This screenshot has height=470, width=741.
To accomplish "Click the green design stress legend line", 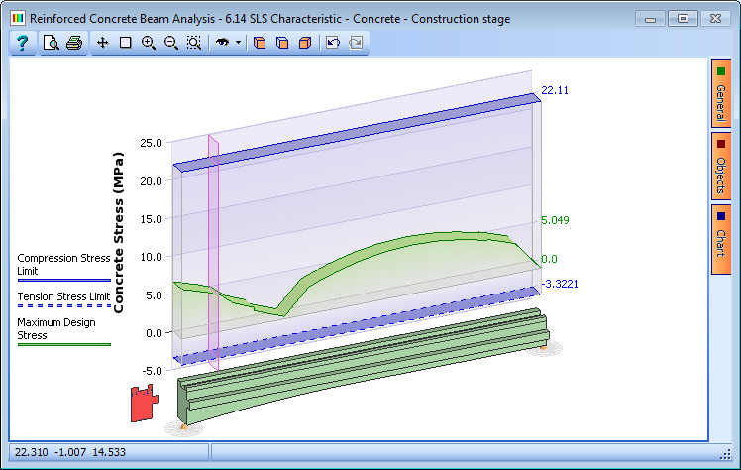I will pyautogui.click(x=63, y=345).
